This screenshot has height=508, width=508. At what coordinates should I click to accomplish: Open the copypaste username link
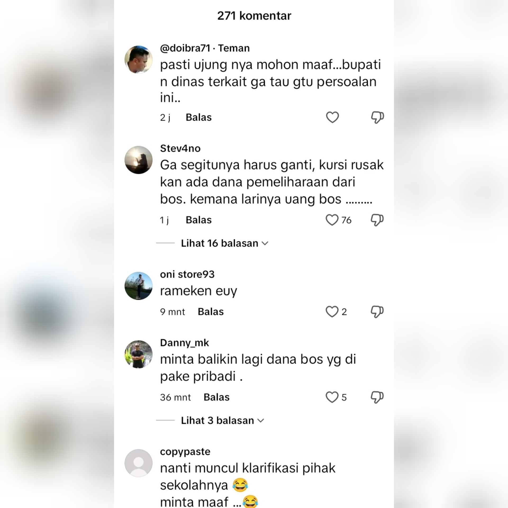pyautogui.click(x=185, y=452)
